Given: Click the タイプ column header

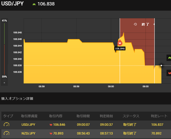Looking at the screenshot, I should 8,116.
